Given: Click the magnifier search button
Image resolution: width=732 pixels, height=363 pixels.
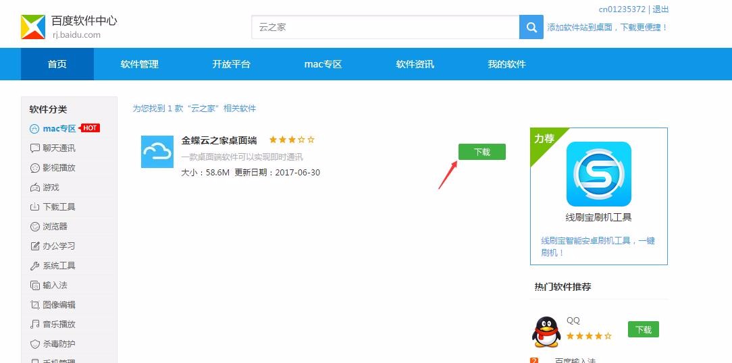Looking at the screenshot, I should pyautogui.click(x=531, y=27).
